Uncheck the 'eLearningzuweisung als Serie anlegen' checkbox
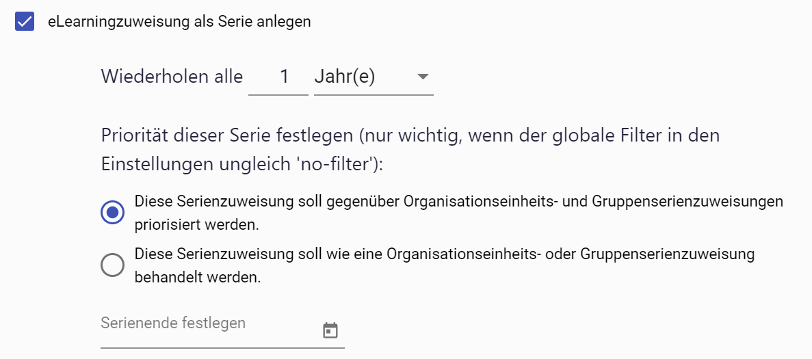The width and height of the screenshot is (812, 359). pyautogui.click(x=25, y=21)
